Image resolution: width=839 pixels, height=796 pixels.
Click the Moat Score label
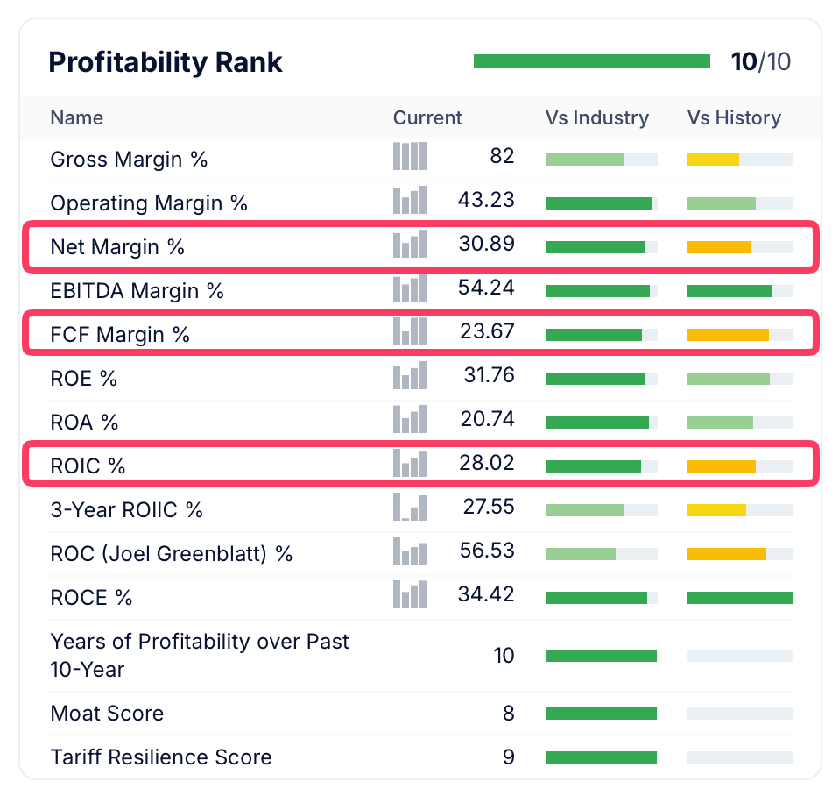tap(107, 714)
